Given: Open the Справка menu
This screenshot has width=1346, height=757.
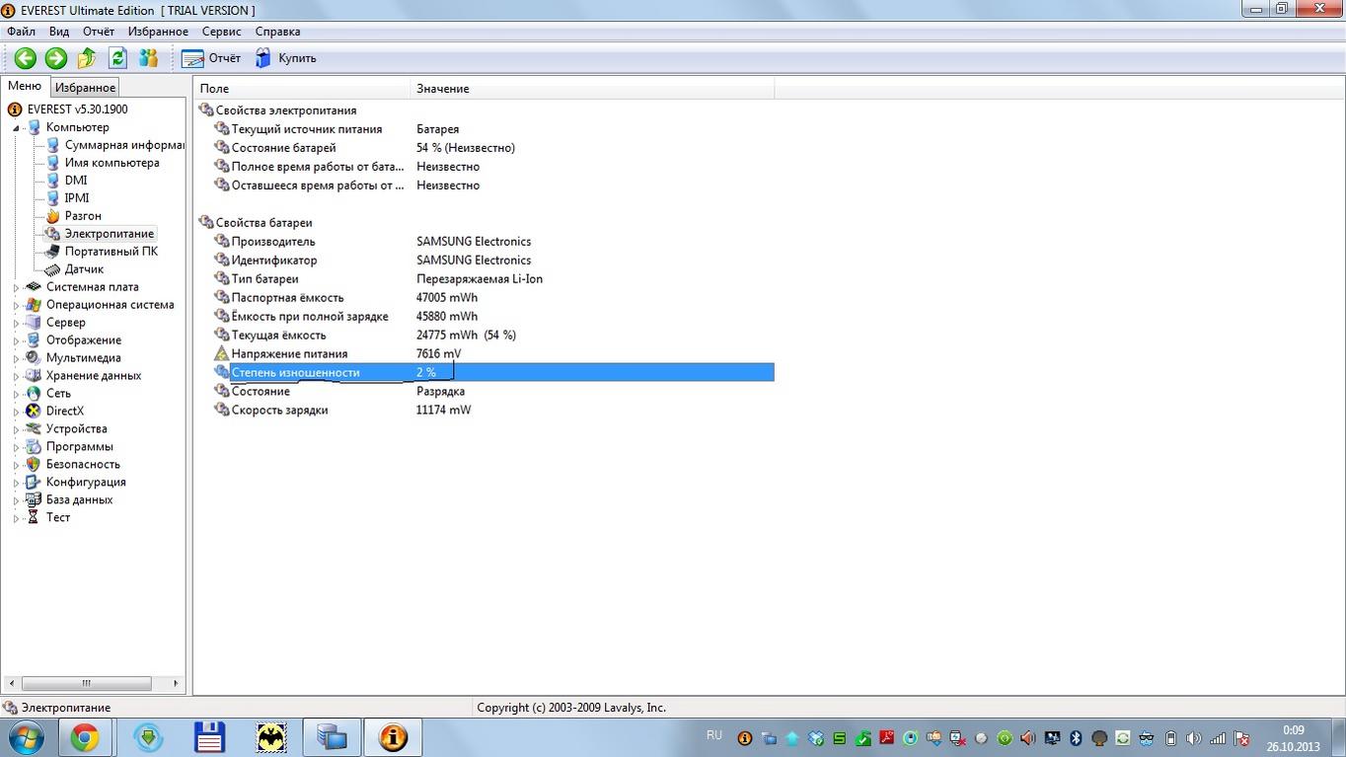Looking at the screenshot, I should click(277, 32).
